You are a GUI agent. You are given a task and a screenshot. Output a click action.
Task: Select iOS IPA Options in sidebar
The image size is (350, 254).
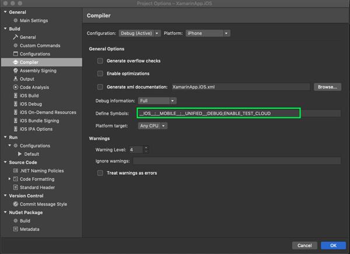(x=36, y=129)
